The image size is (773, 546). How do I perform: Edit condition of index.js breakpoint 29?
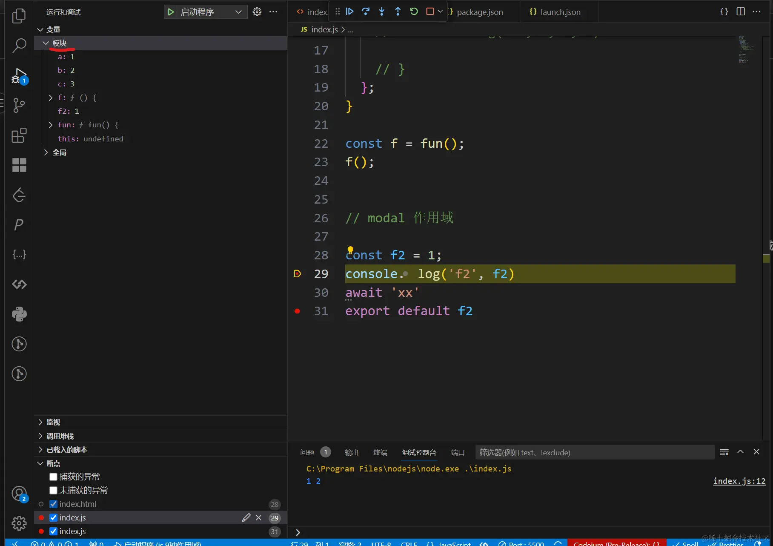pyautogui.click(x=246, y=517)
